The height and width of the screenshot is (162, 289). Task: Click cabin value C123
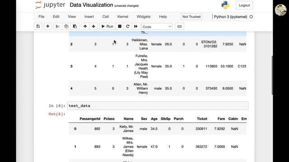coord(242,66)
